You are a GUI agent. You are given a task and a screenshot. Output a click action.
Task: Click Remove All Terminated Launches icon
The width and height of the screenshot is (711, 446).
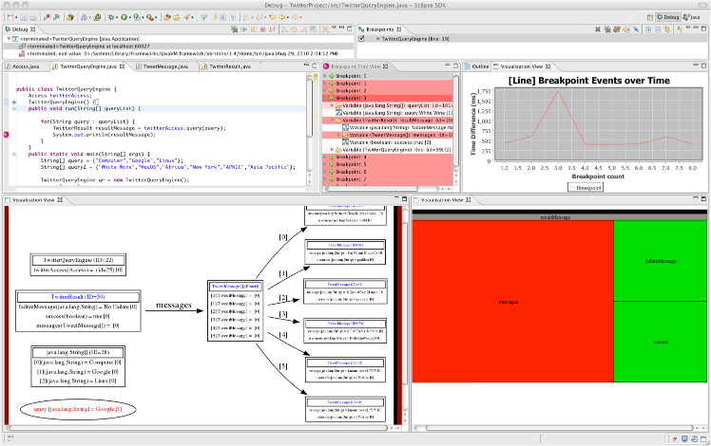(235, 29)
